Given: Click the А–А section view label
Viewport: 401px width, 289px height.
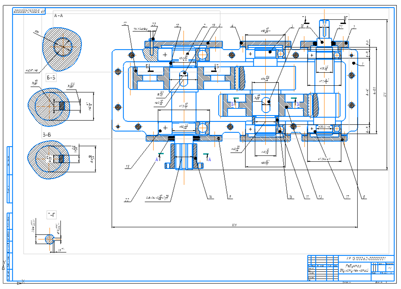Looking at the screenshot, I should [x=58, y=16].
